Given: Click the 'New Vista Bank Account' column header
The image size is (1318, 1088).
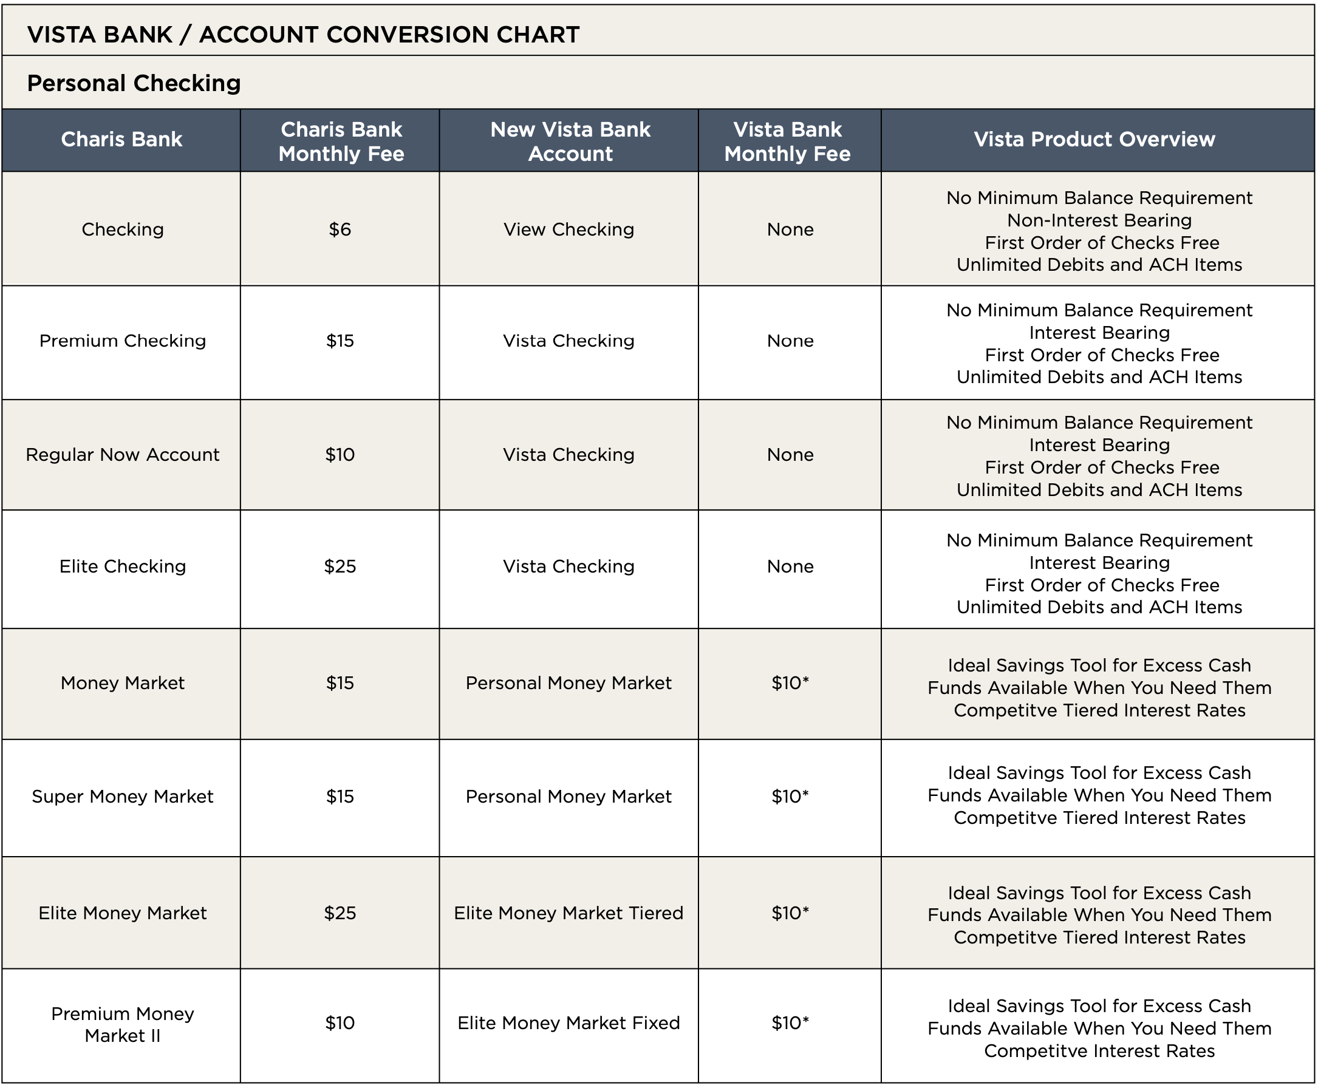Looking at the screenshot, I should coord(570,141).
